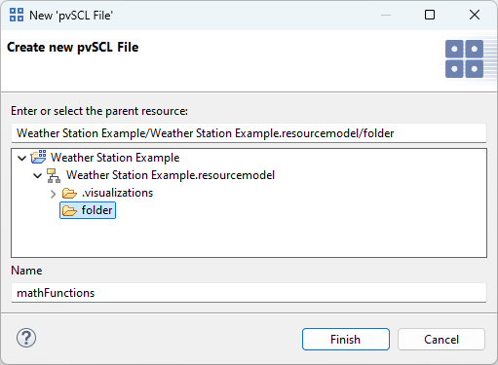Close the New pvSCL File dialog
This screenshot has height=365, width=498.
(x=475, y=15)
